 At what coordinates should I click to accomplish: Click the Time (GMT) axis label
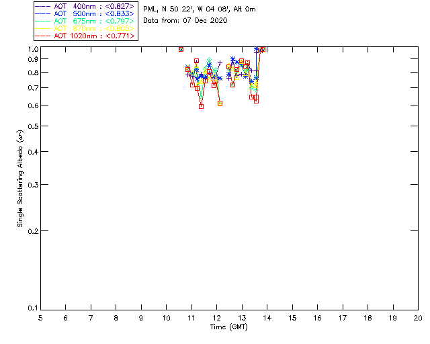(x=228, y=327)
